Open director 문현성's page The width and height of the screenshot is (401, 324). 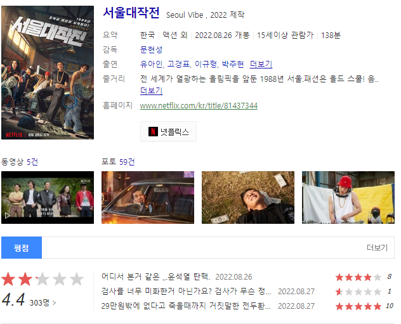[152, 49]
